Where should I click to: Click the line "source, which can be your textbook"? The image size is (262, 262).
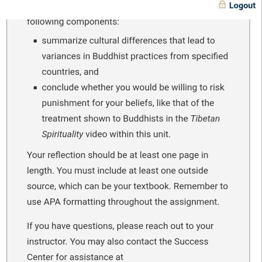(x=127, y=186)
